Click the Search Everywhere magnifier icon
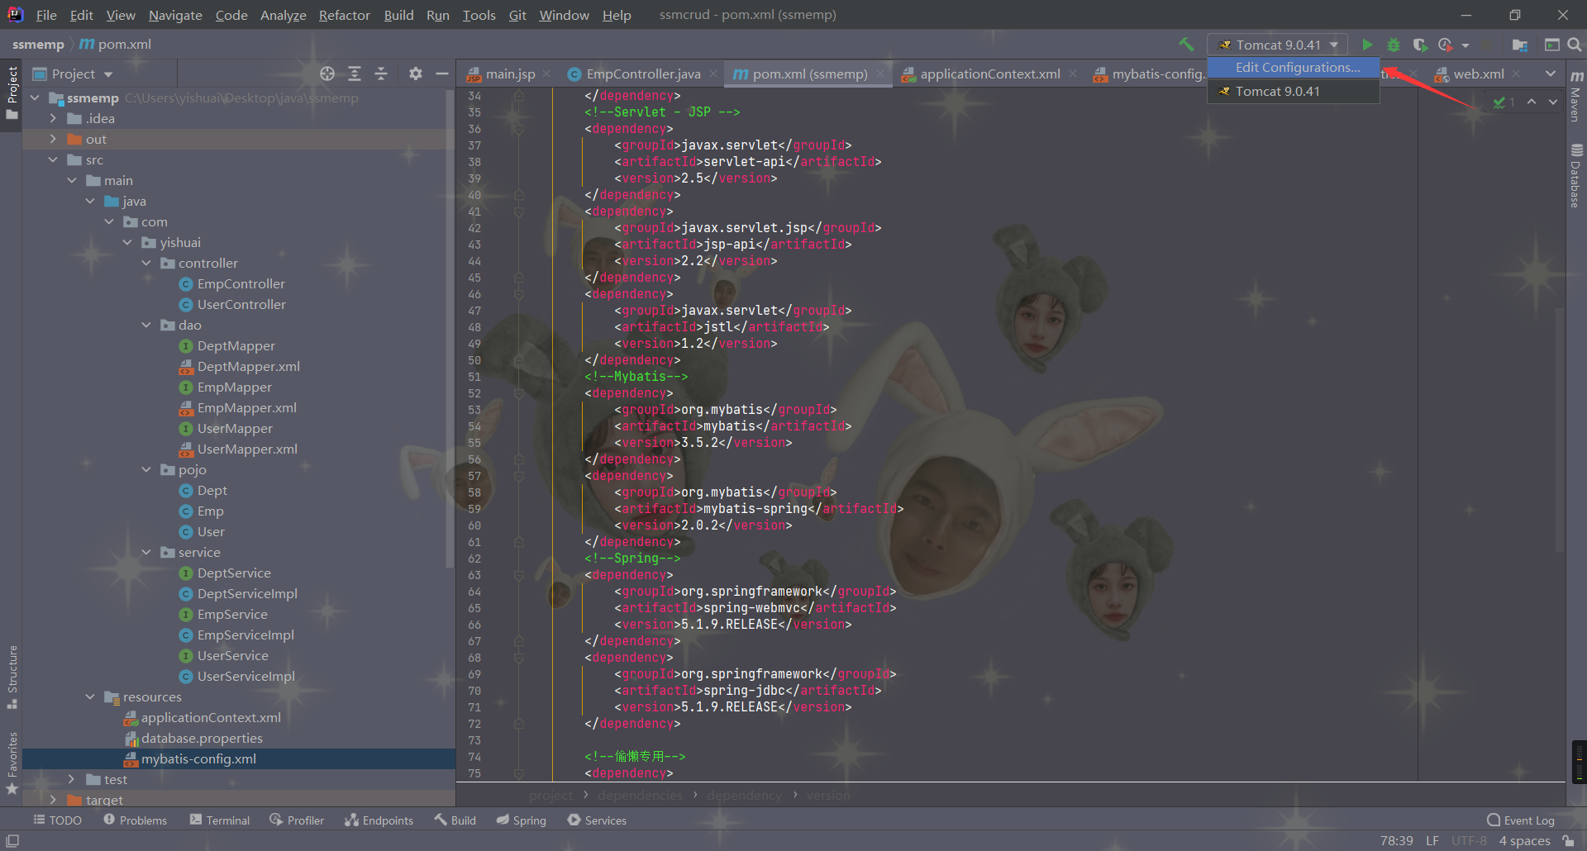 click(1575, 45)
